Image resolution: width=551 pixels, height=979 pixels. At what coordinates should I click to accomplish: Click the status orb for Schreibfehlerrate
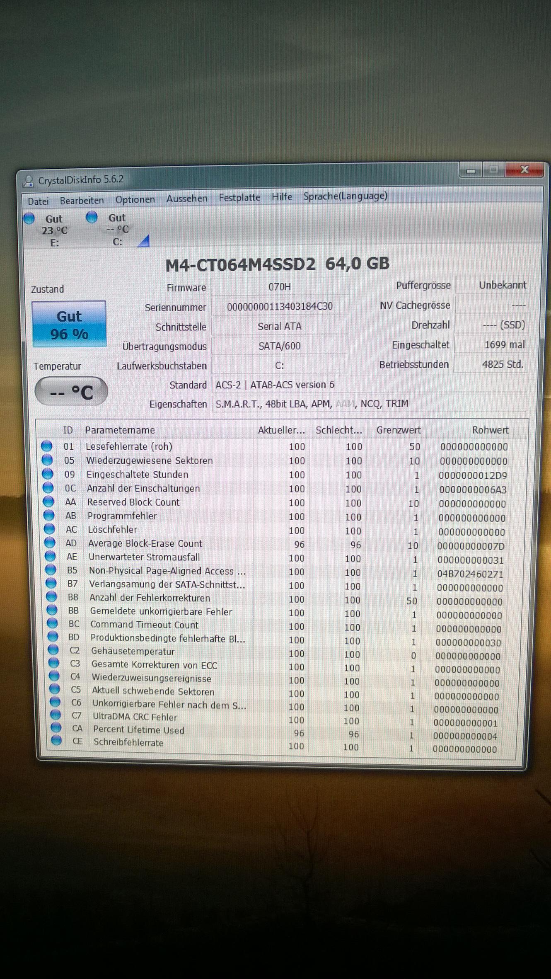pyautogui.click(x=56, y=740)
